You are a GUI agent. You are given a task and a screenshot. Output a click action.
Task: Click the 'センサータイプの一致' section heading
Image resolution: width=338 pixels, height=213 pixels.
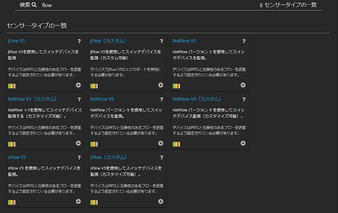pos(37,26)
